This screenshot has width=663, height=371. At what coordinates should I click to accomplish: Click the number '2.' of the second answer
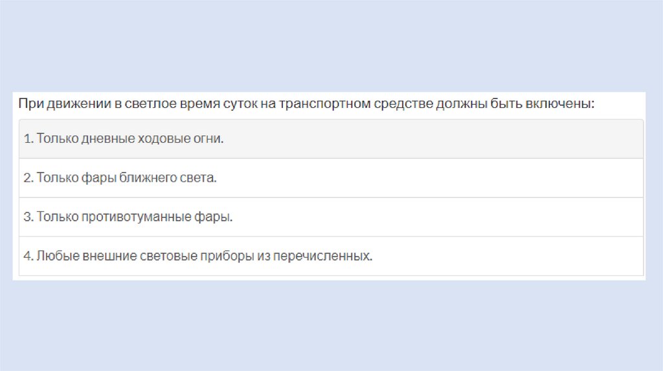click(x=28, y=178)
